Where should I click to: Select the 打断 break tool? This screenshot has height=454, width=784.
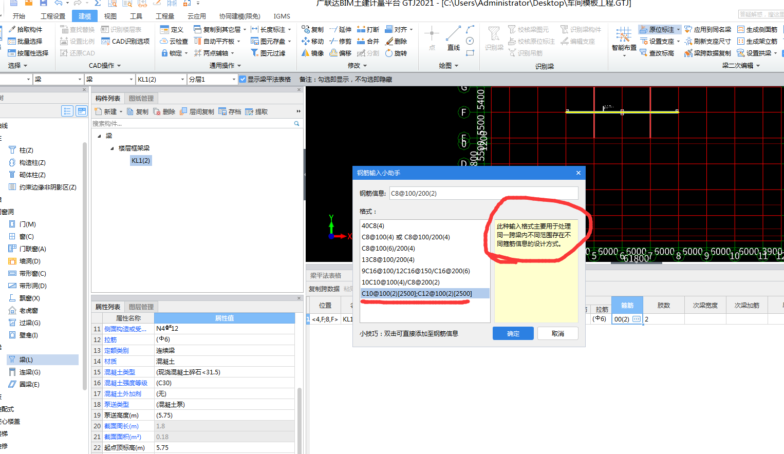pyautogui.click(x=368, y=29)
